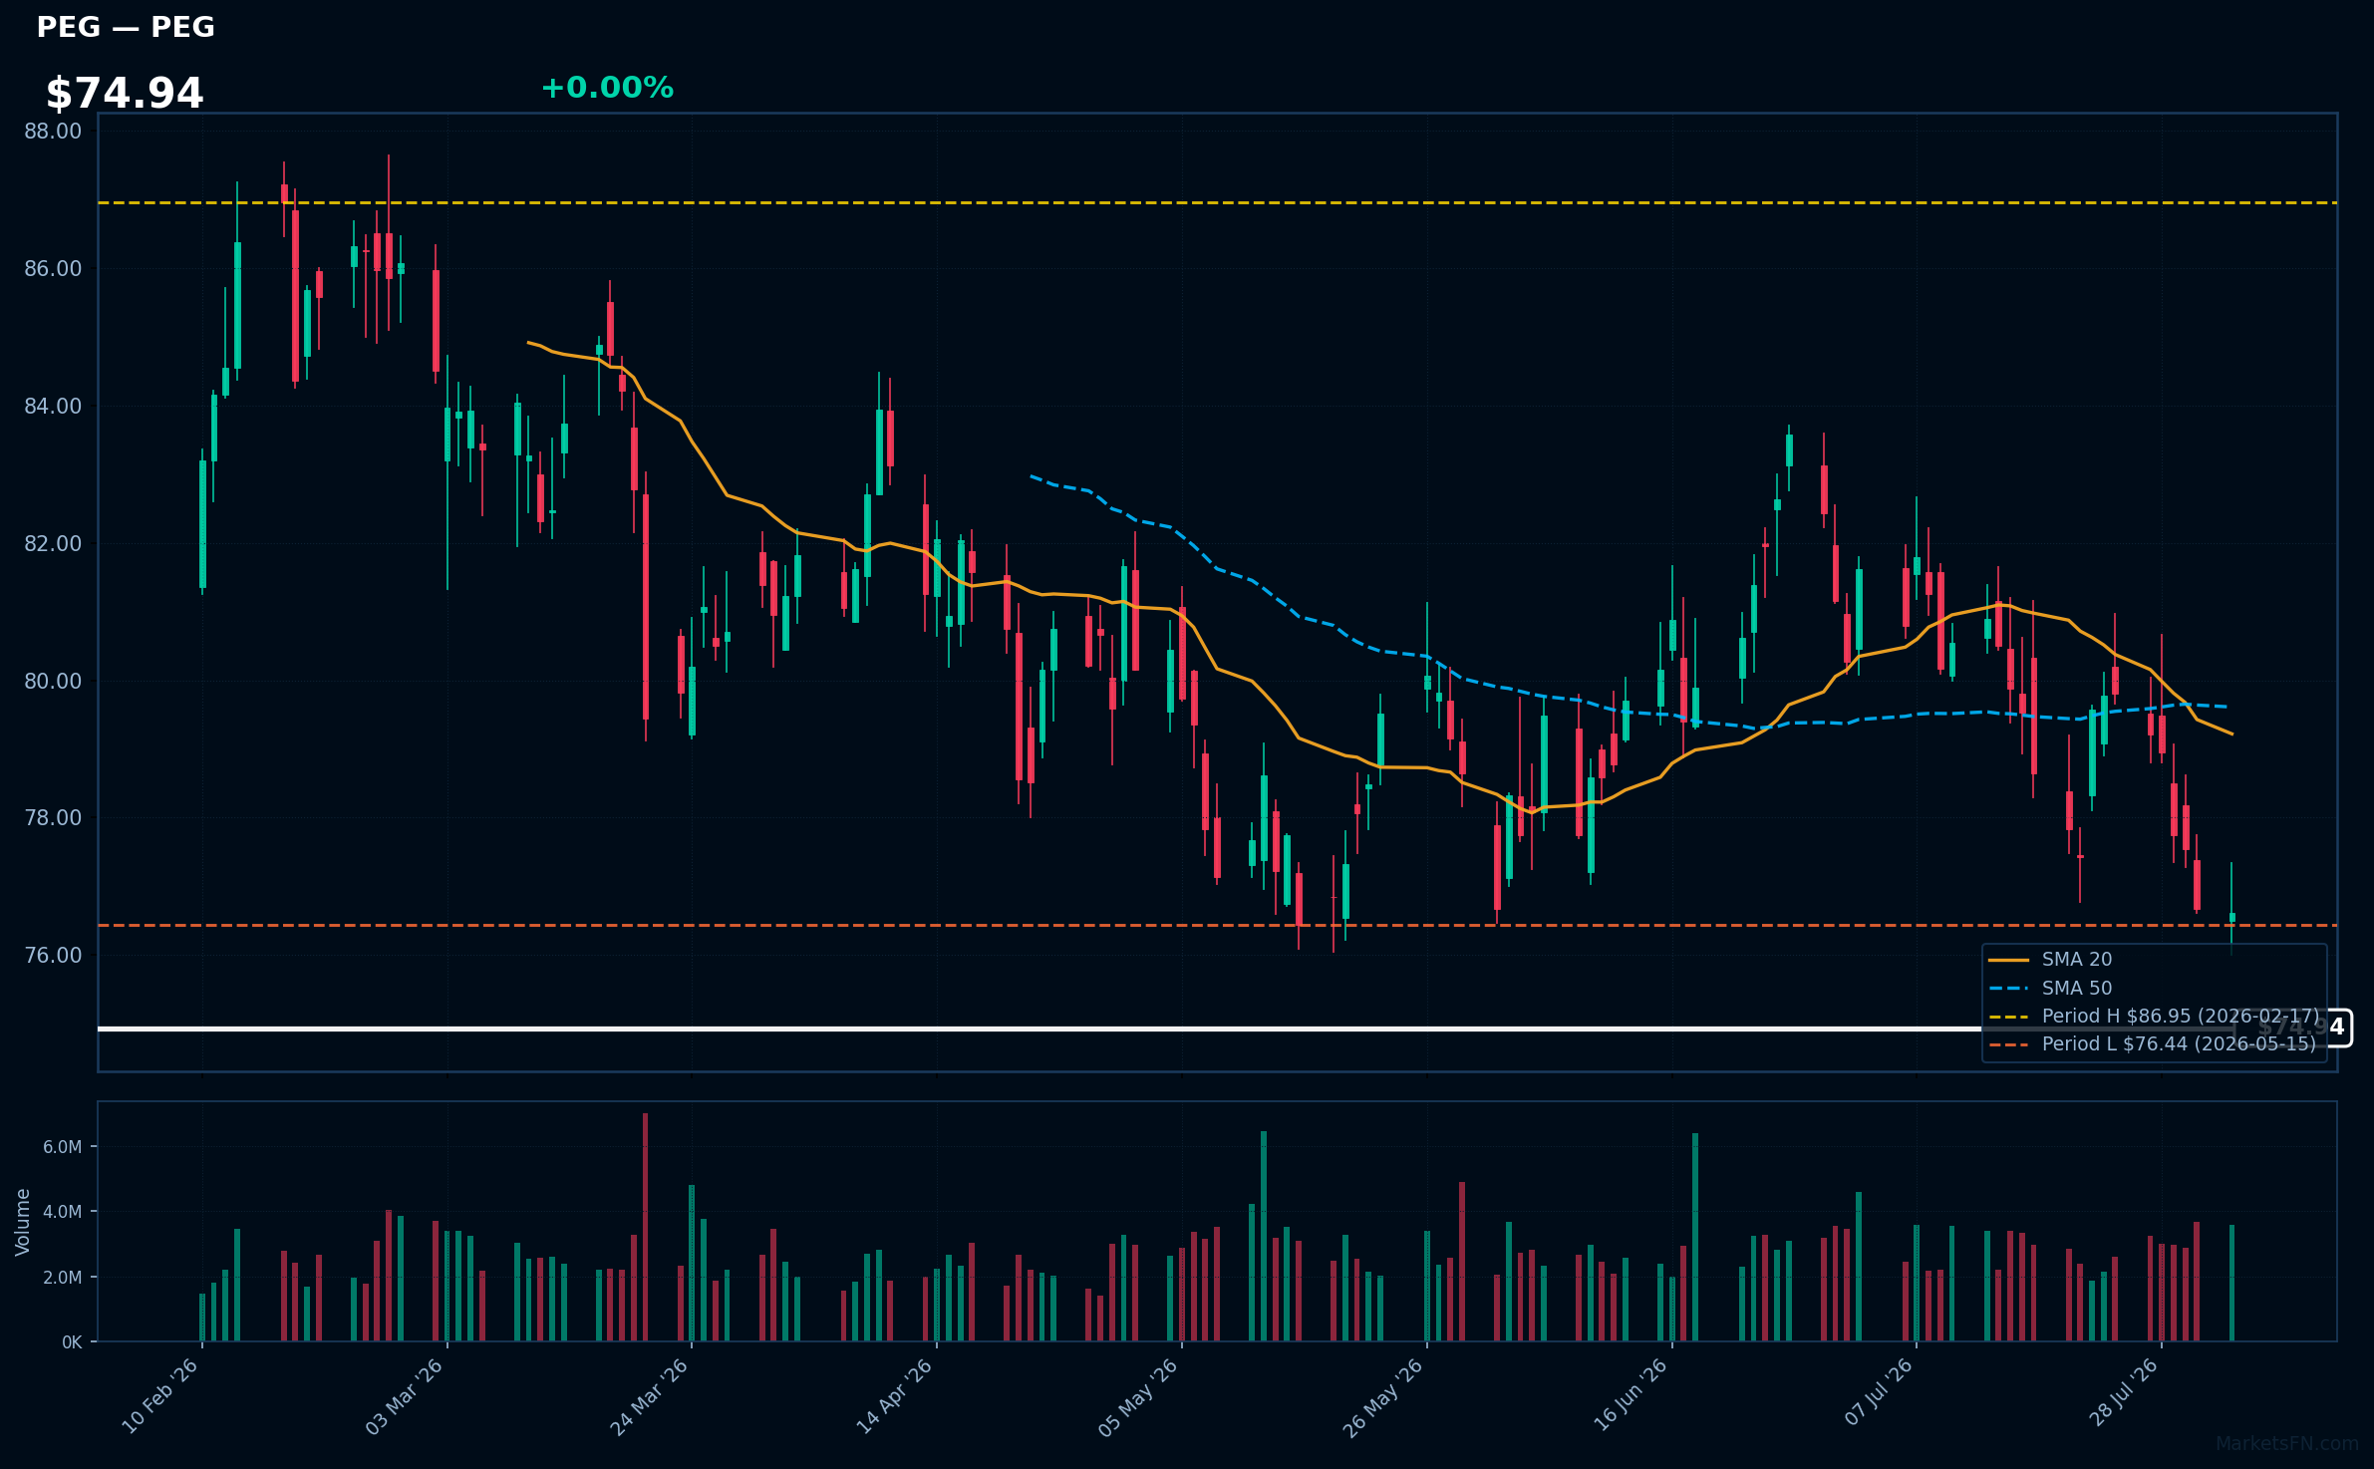Image resolution: width=2374 pixels, height=1469 pixels.
Task: Click the "82.00" price axis label
Action: [53, 544]
